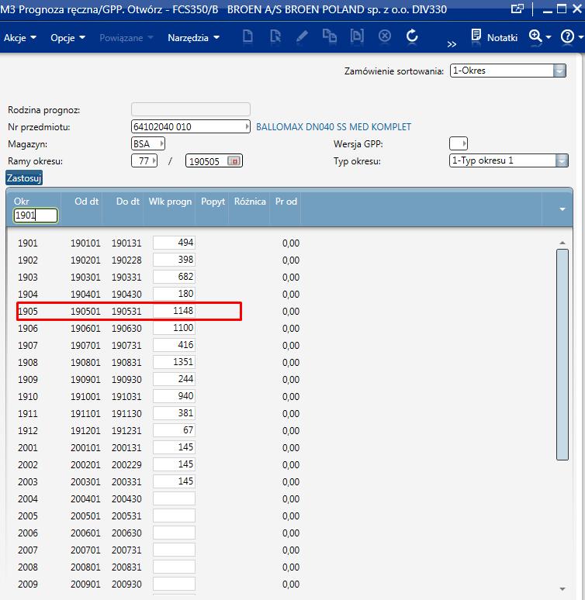Click forecast value 1100 for period 1906
The image size is (585, 600).
(x=174, y=328)
